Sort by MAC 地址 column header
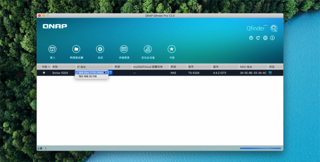The width and height of the screenshot is (320, 162). pyautogui.click(x=253, y=67)
